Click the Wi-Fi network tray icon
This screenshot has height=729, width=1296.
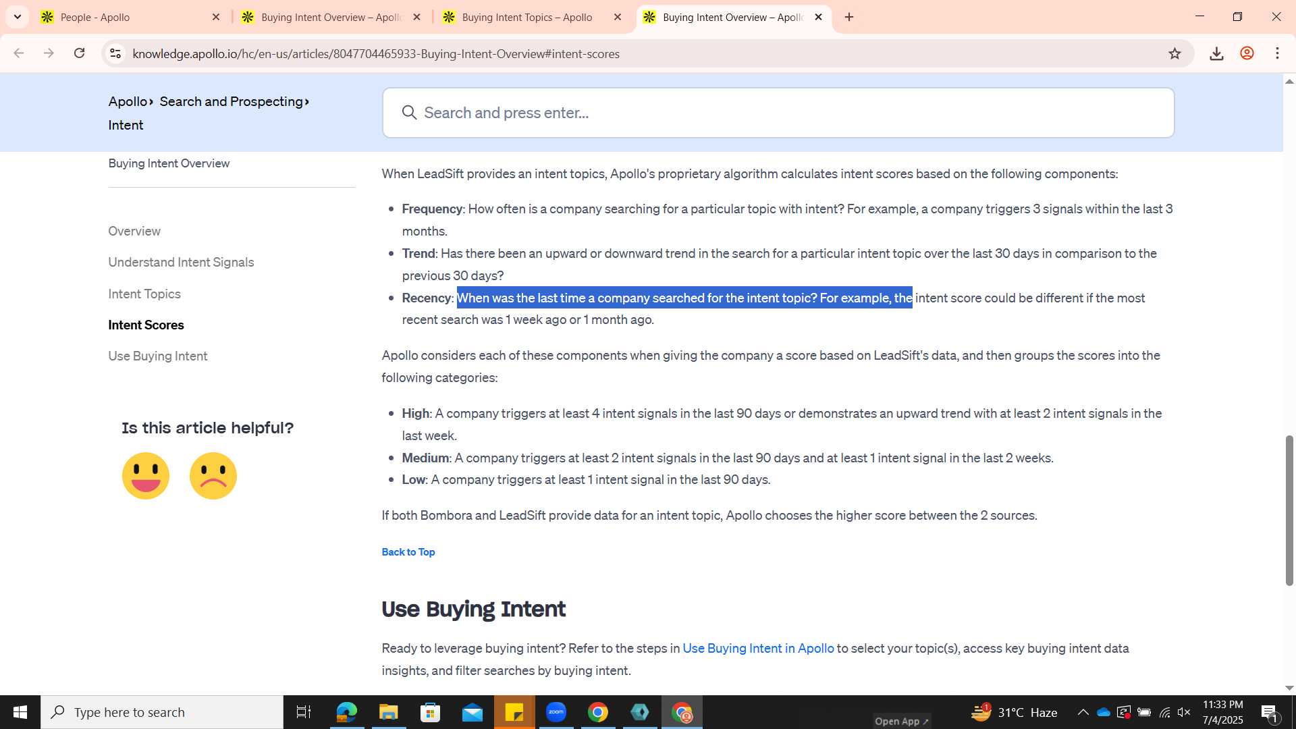[1164, 712]
